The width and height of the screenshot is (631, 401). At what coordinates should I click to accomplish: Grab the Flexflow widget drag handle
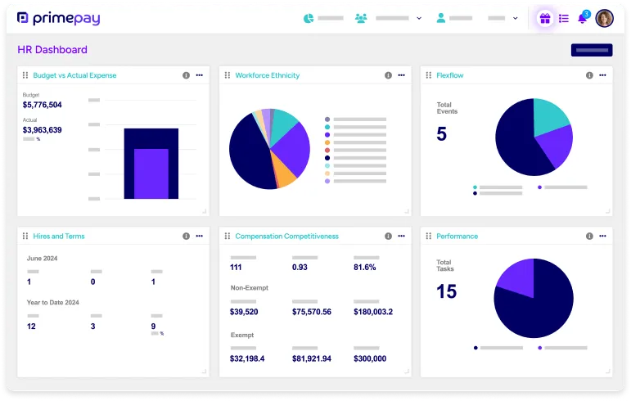(x=429, y=75)
